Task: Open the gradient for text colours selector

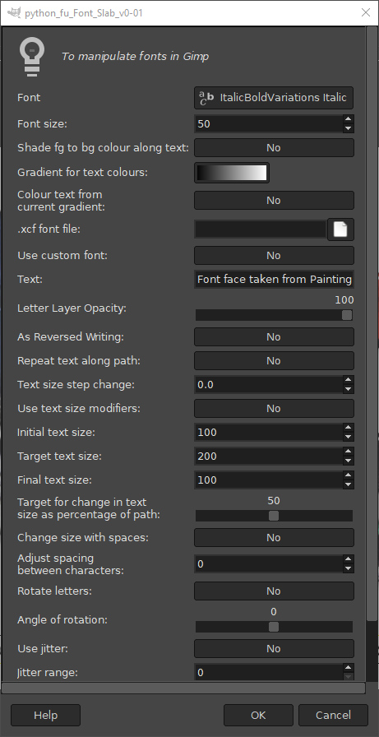Action: 232,173
